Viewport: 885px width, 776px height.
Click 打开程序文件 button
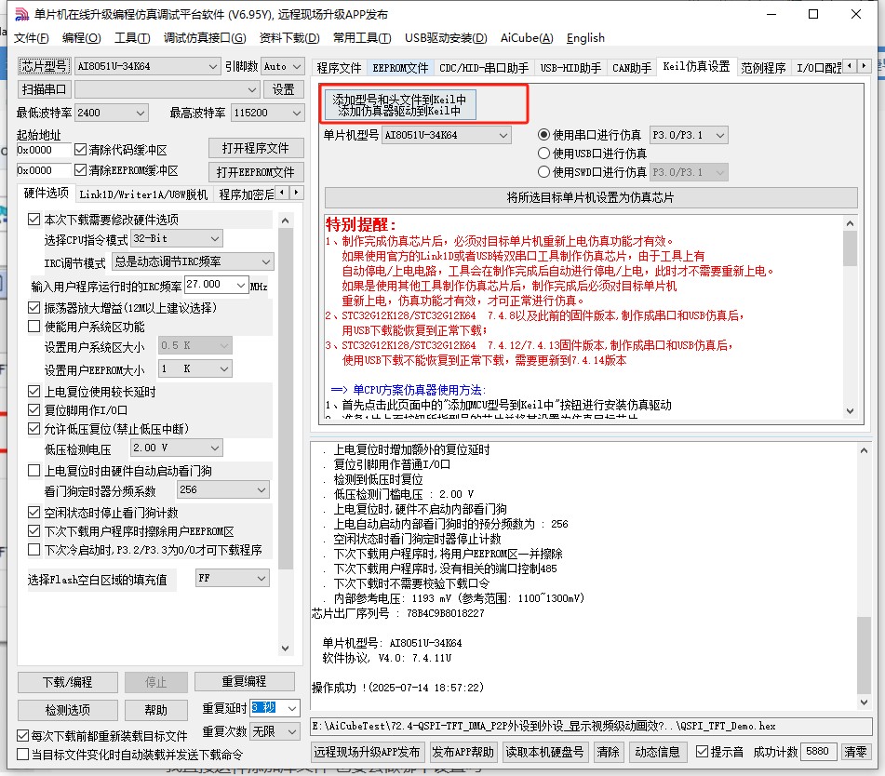pyautogui.click(x=256, y=148)
